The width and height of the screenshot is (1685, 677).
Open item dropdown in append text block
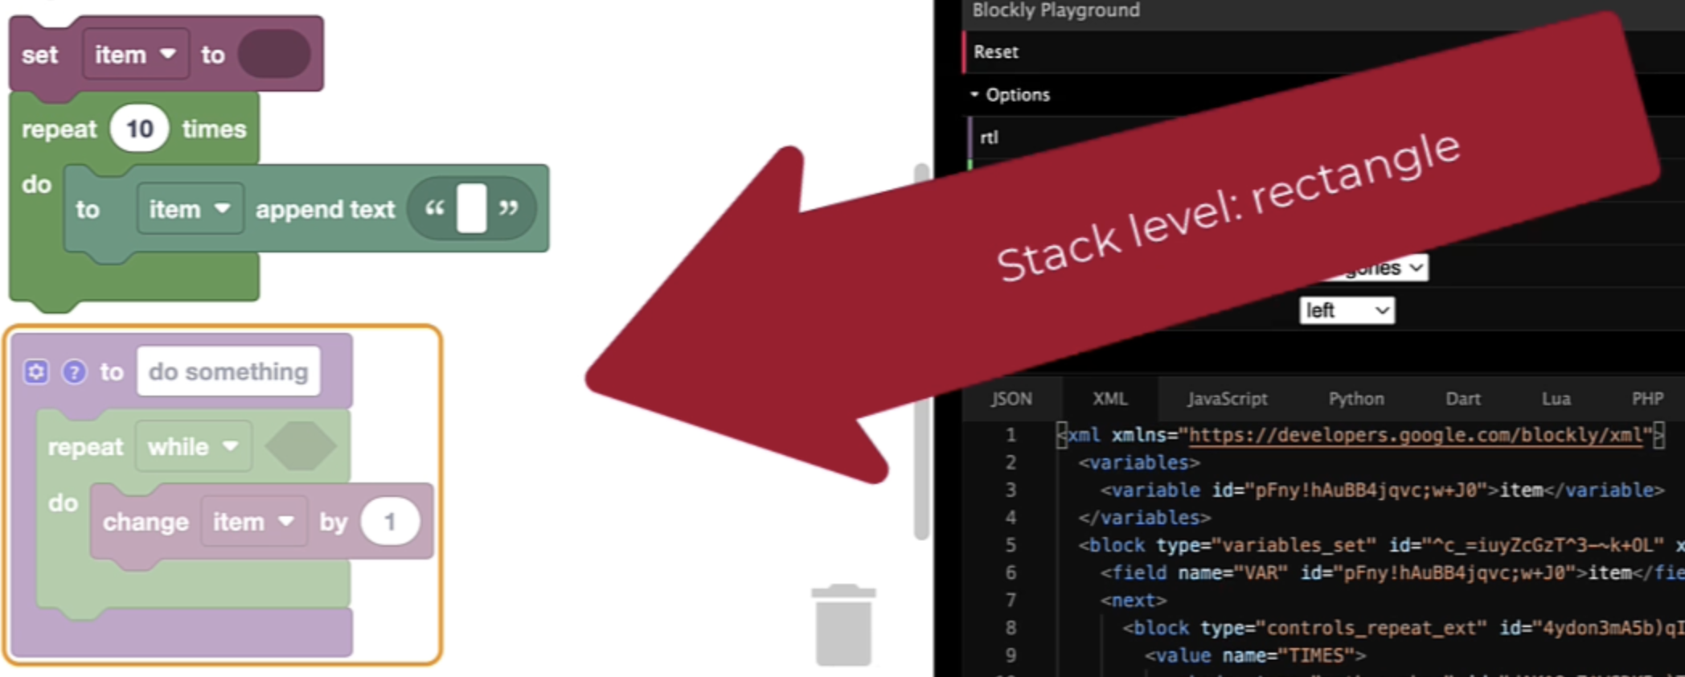coord(190,209)
